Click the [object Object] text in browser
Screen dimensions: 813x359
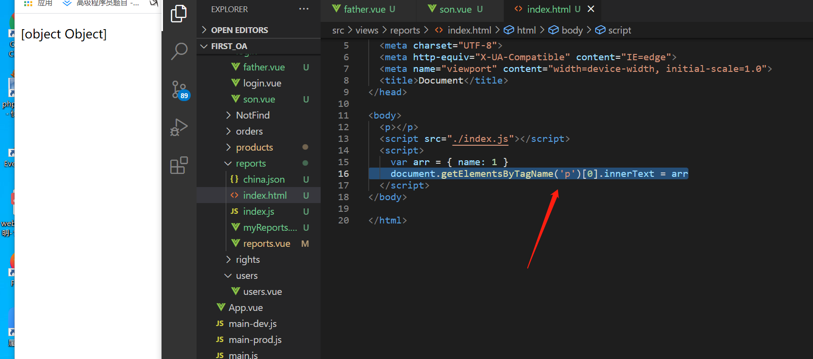coord(64,34)
